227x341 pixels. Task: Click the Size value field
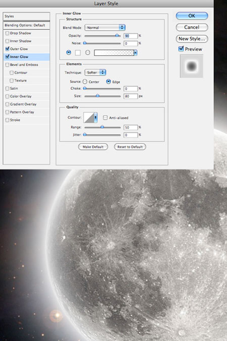tap(131, 96)
